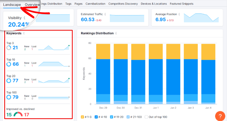Screen dimensions: 227x121
Task: Click the info icon next to Visibility
Action: click(24, 18)
